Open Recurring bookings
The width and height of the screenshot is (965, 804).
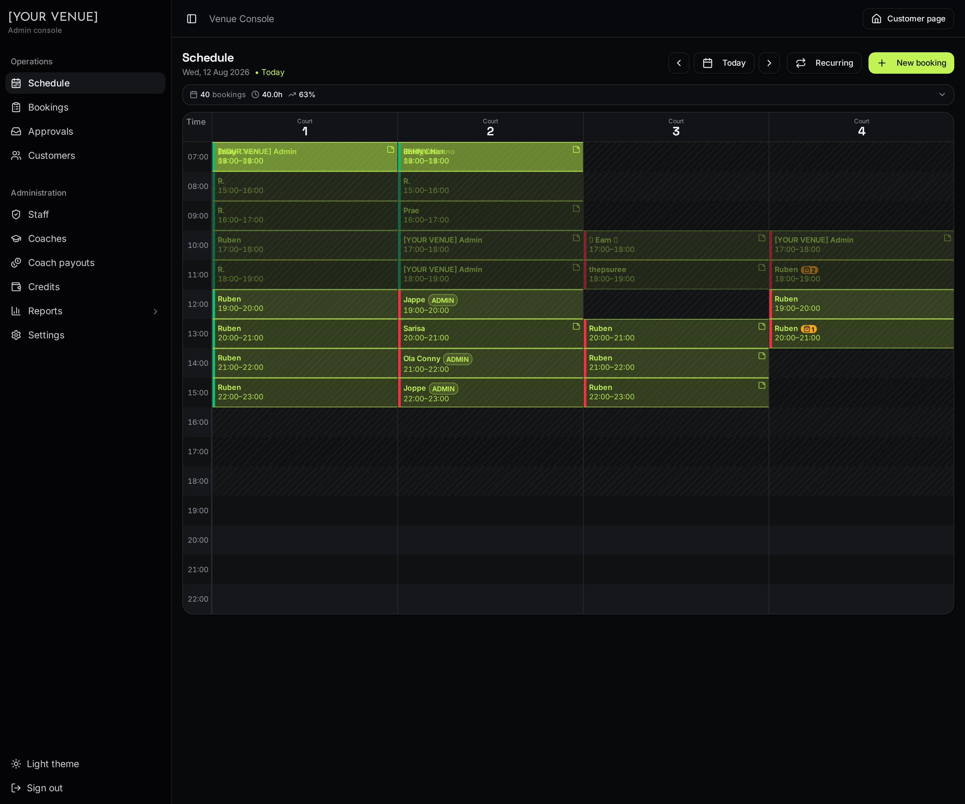click(824, 63)
